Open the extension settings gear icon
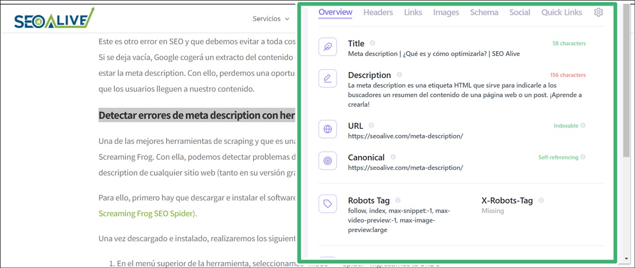This screenshot has width=635, height=268. [x=598, y=12]
